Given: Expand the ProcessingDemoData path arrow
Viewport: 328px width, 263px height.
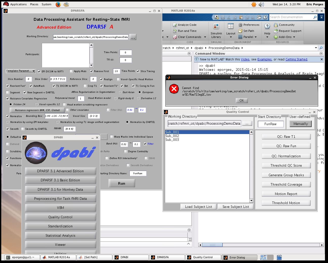Looking at the screenshot, I should pos(242,48).
